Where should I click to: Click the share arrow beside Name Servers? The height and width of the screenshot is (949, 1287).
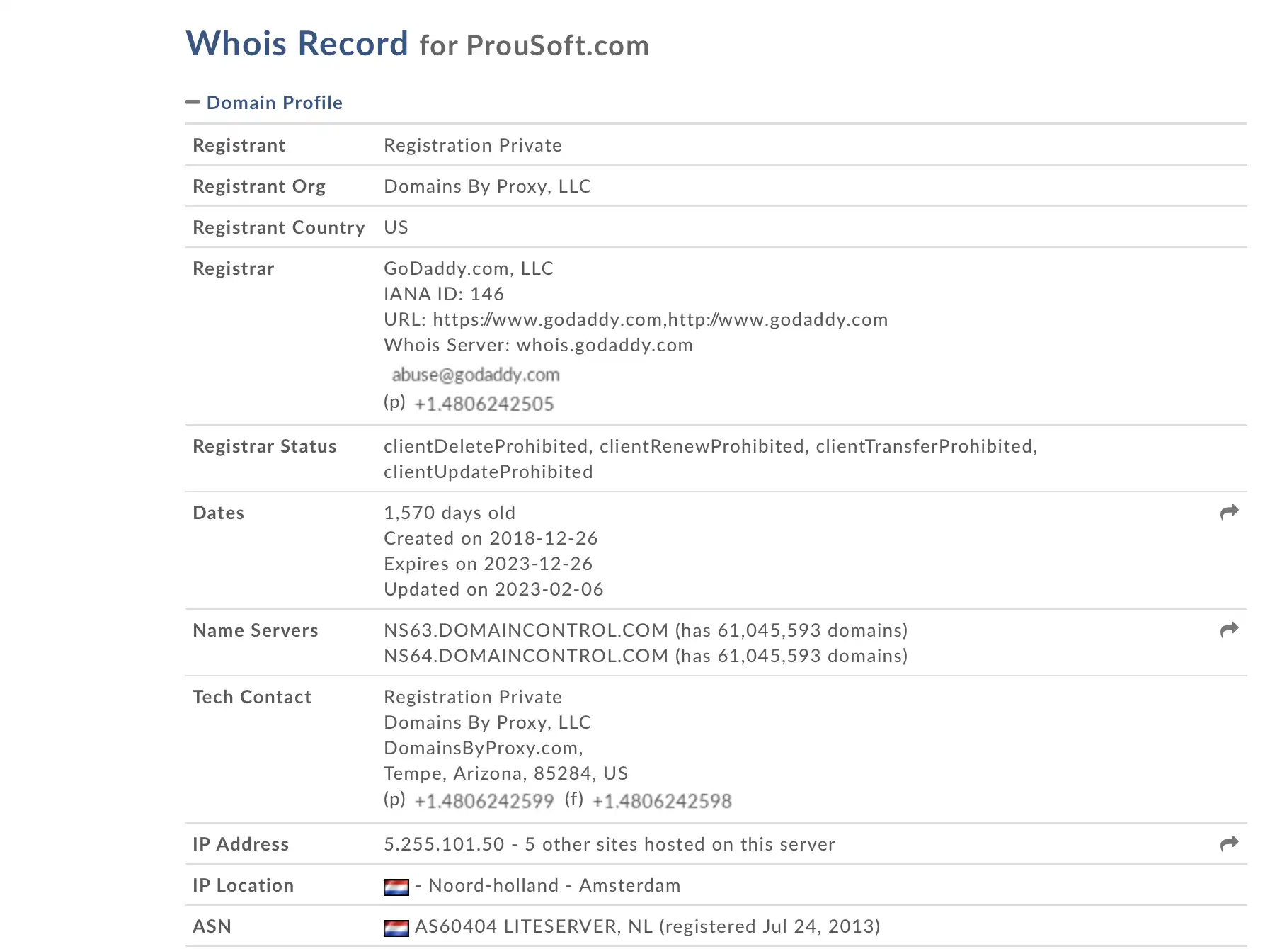[1230, 630]
